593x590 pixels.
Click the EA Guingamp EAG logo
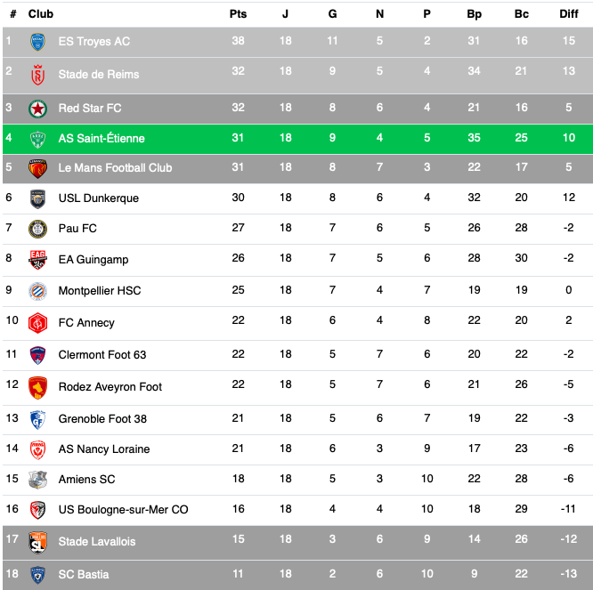point(37,259)
